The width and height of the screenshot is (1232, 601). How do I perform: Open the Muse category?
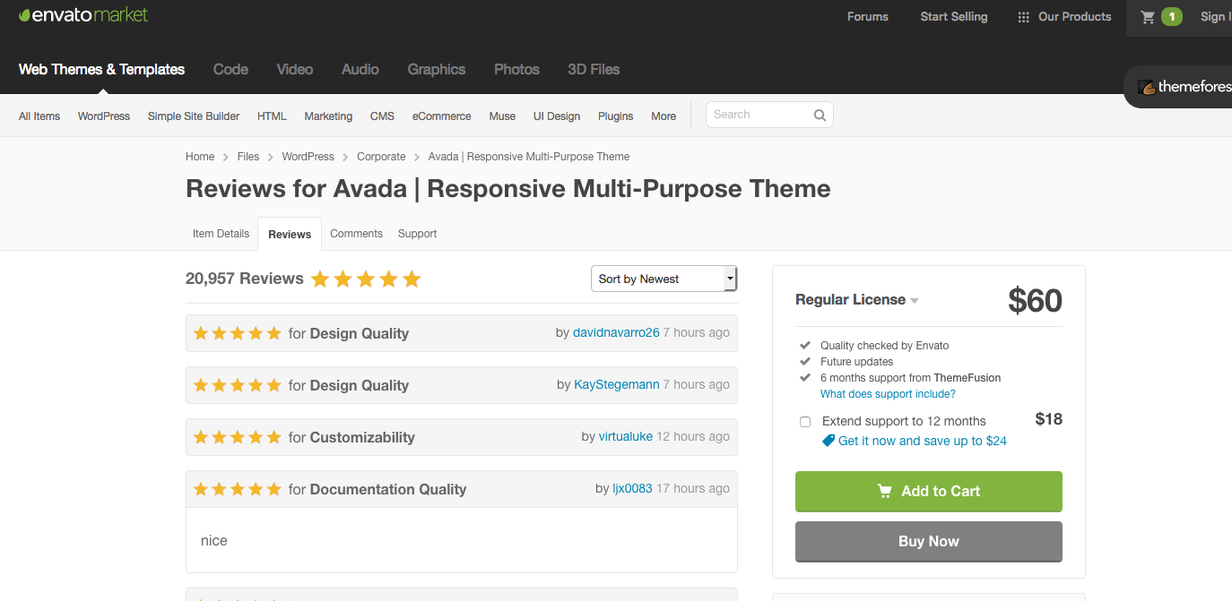pos(502,116)
